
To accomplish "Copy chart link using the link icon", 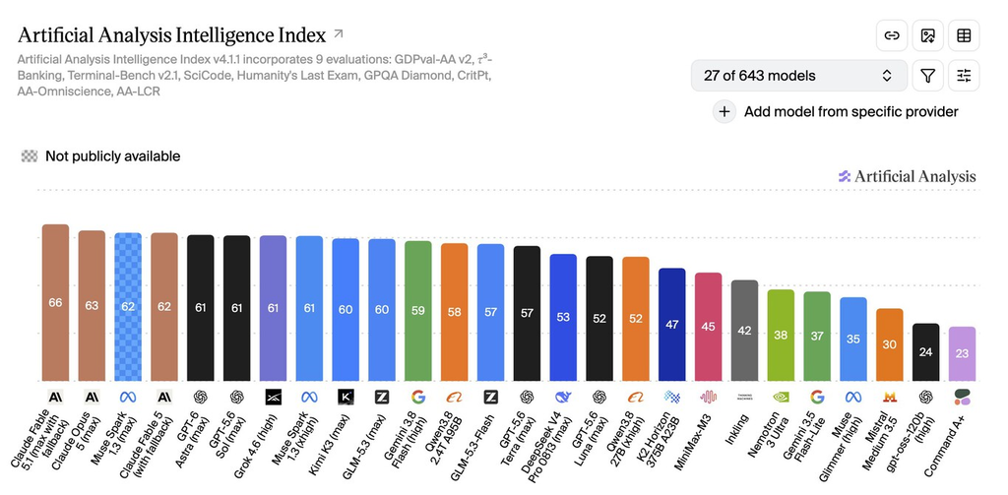I will [x=892, y=35].
